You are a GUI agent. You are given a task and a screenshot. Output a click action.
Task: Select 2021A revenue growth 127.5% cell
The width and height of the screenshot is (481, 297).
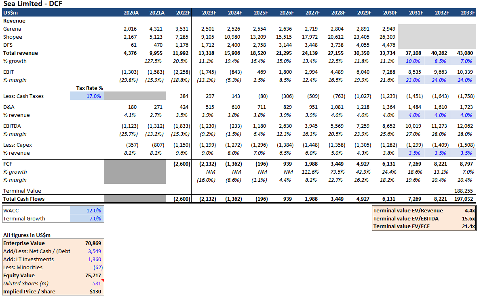(x=153, y=61)
